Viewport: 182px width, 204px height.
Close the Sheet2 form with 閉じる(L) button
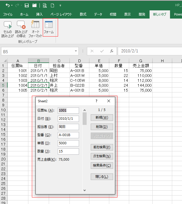102,177
